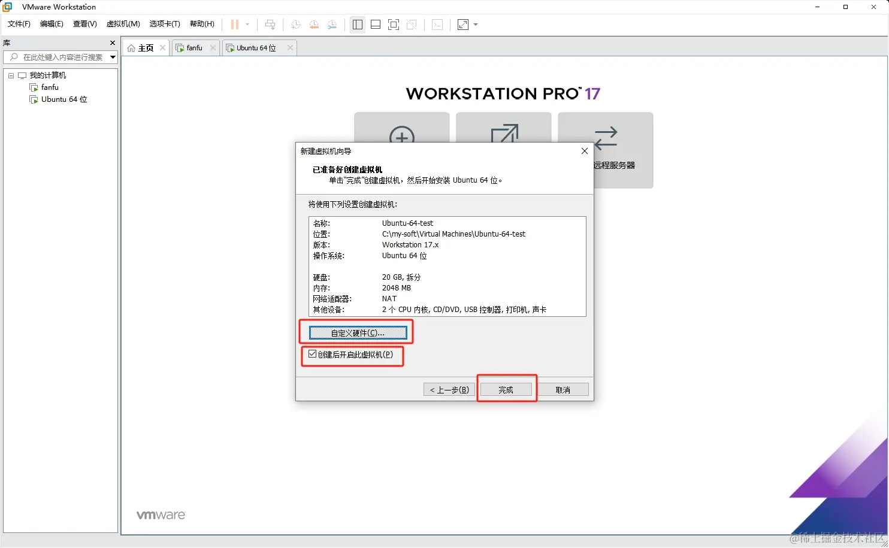
Task: Click the disk value 20 GB, 拆分
Action: coord(401,277)
